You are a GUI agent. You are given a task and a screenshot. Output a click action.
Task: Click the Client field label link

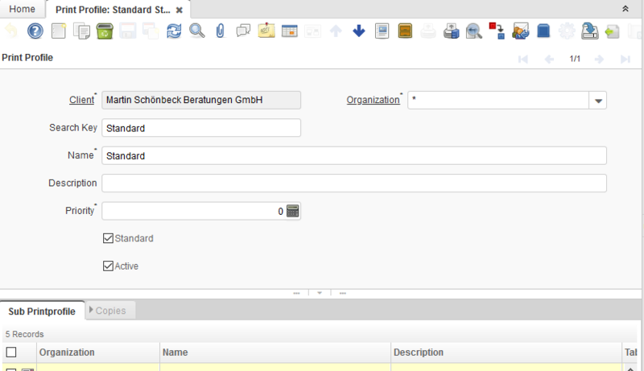80,100
